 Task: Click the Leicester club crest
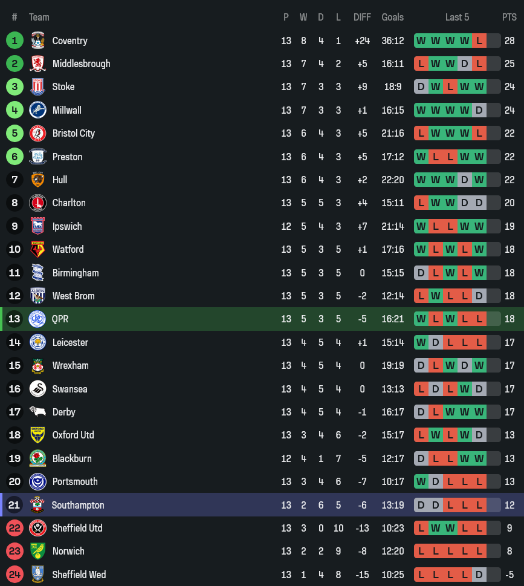[38, 342]
